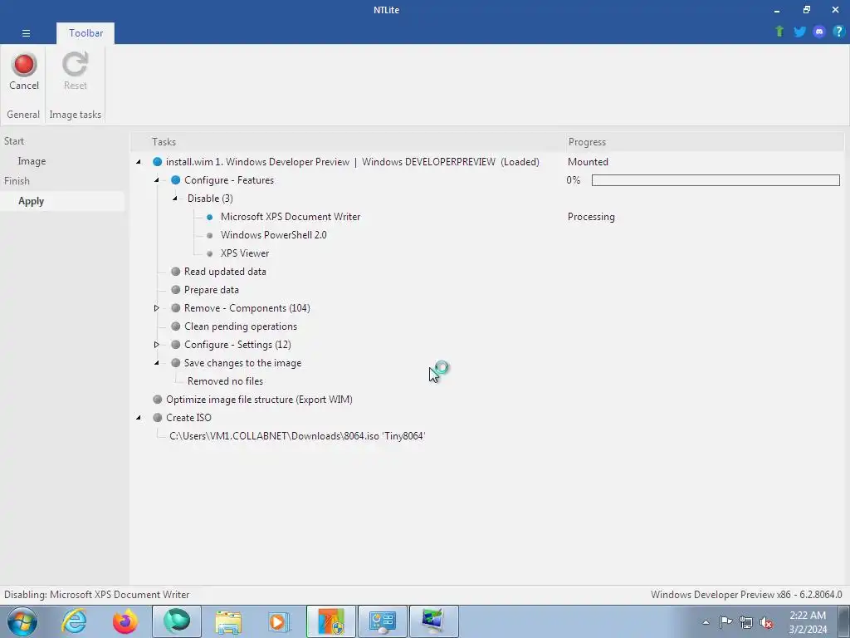
Task: Open the remote desktop monitor taskbar button
Action: (433, 621)
